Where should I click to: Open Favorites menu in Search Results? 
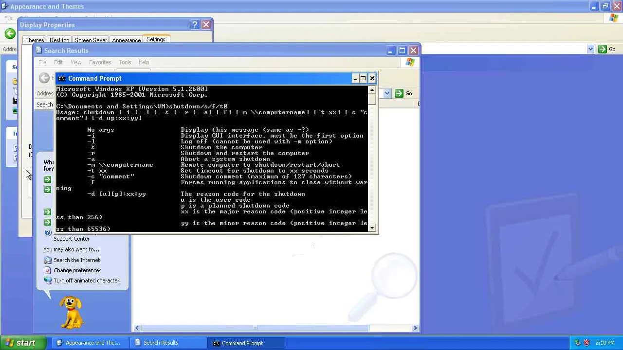100,62
